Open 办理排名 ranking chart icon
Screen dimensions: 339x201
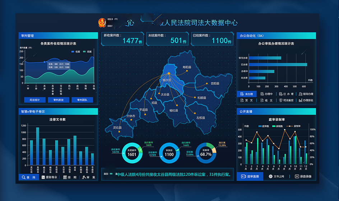(x=300, y=100)
